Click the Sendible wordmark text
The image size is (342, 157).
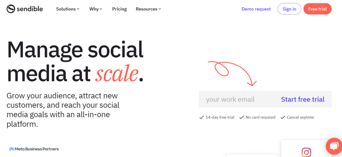[30, 9]
